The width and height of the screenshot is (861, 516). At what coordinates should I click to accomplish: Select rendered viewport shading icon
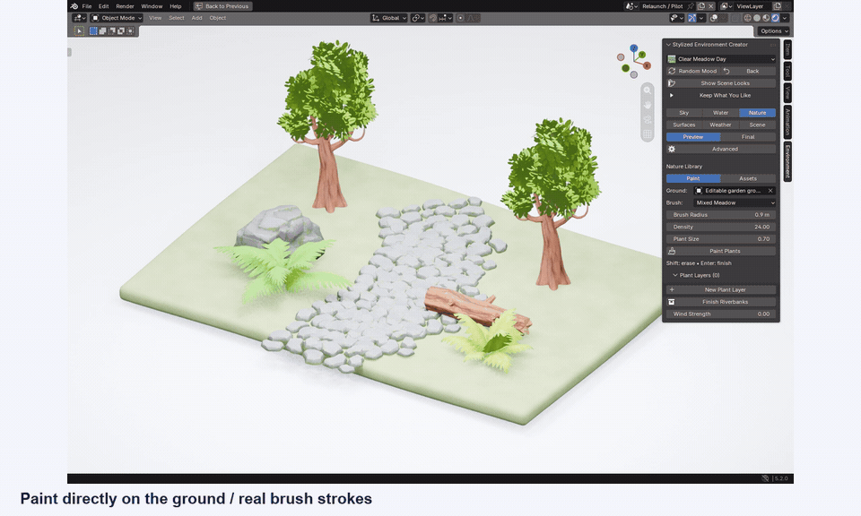pos(775,18)
